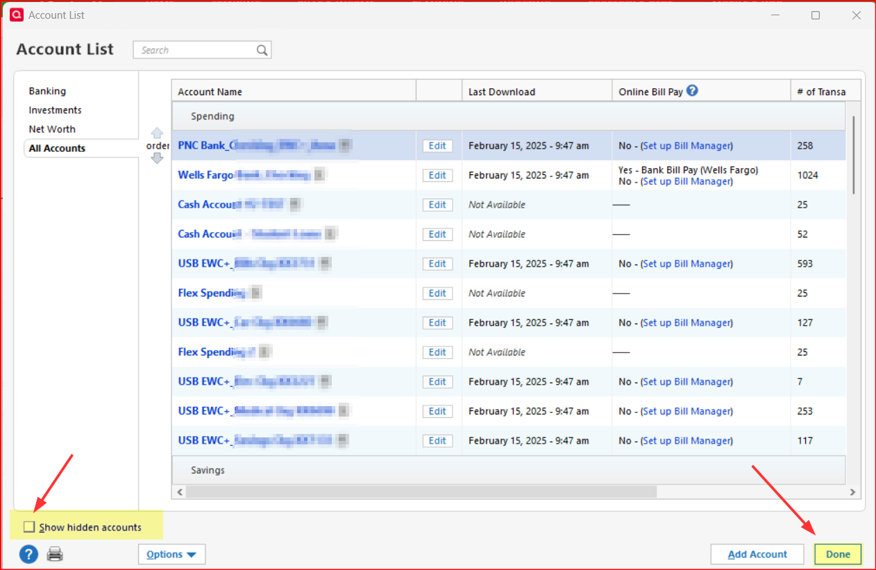Edit the Cash Account with 52 transactions
The width and height of the screenshot is (876, 570).
tap(437, 234)
